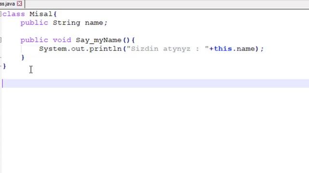The height and width of the screenshot is (173, 309).
Task: Collapse the Say_myName method fold marker
Action: [x=0, y=40]
